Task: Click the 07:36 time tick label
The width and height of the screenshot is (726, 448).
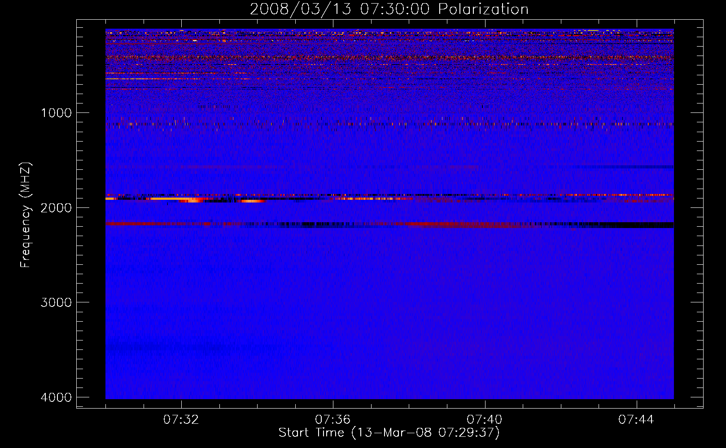Action: (333, 420)
